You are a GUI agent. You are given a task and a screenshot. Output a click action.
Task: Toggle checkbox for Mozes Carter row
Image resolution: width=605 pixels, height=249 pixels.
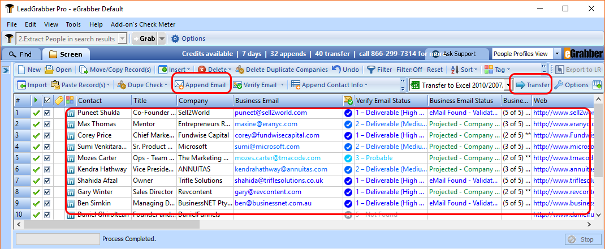[x=47, y=158]
